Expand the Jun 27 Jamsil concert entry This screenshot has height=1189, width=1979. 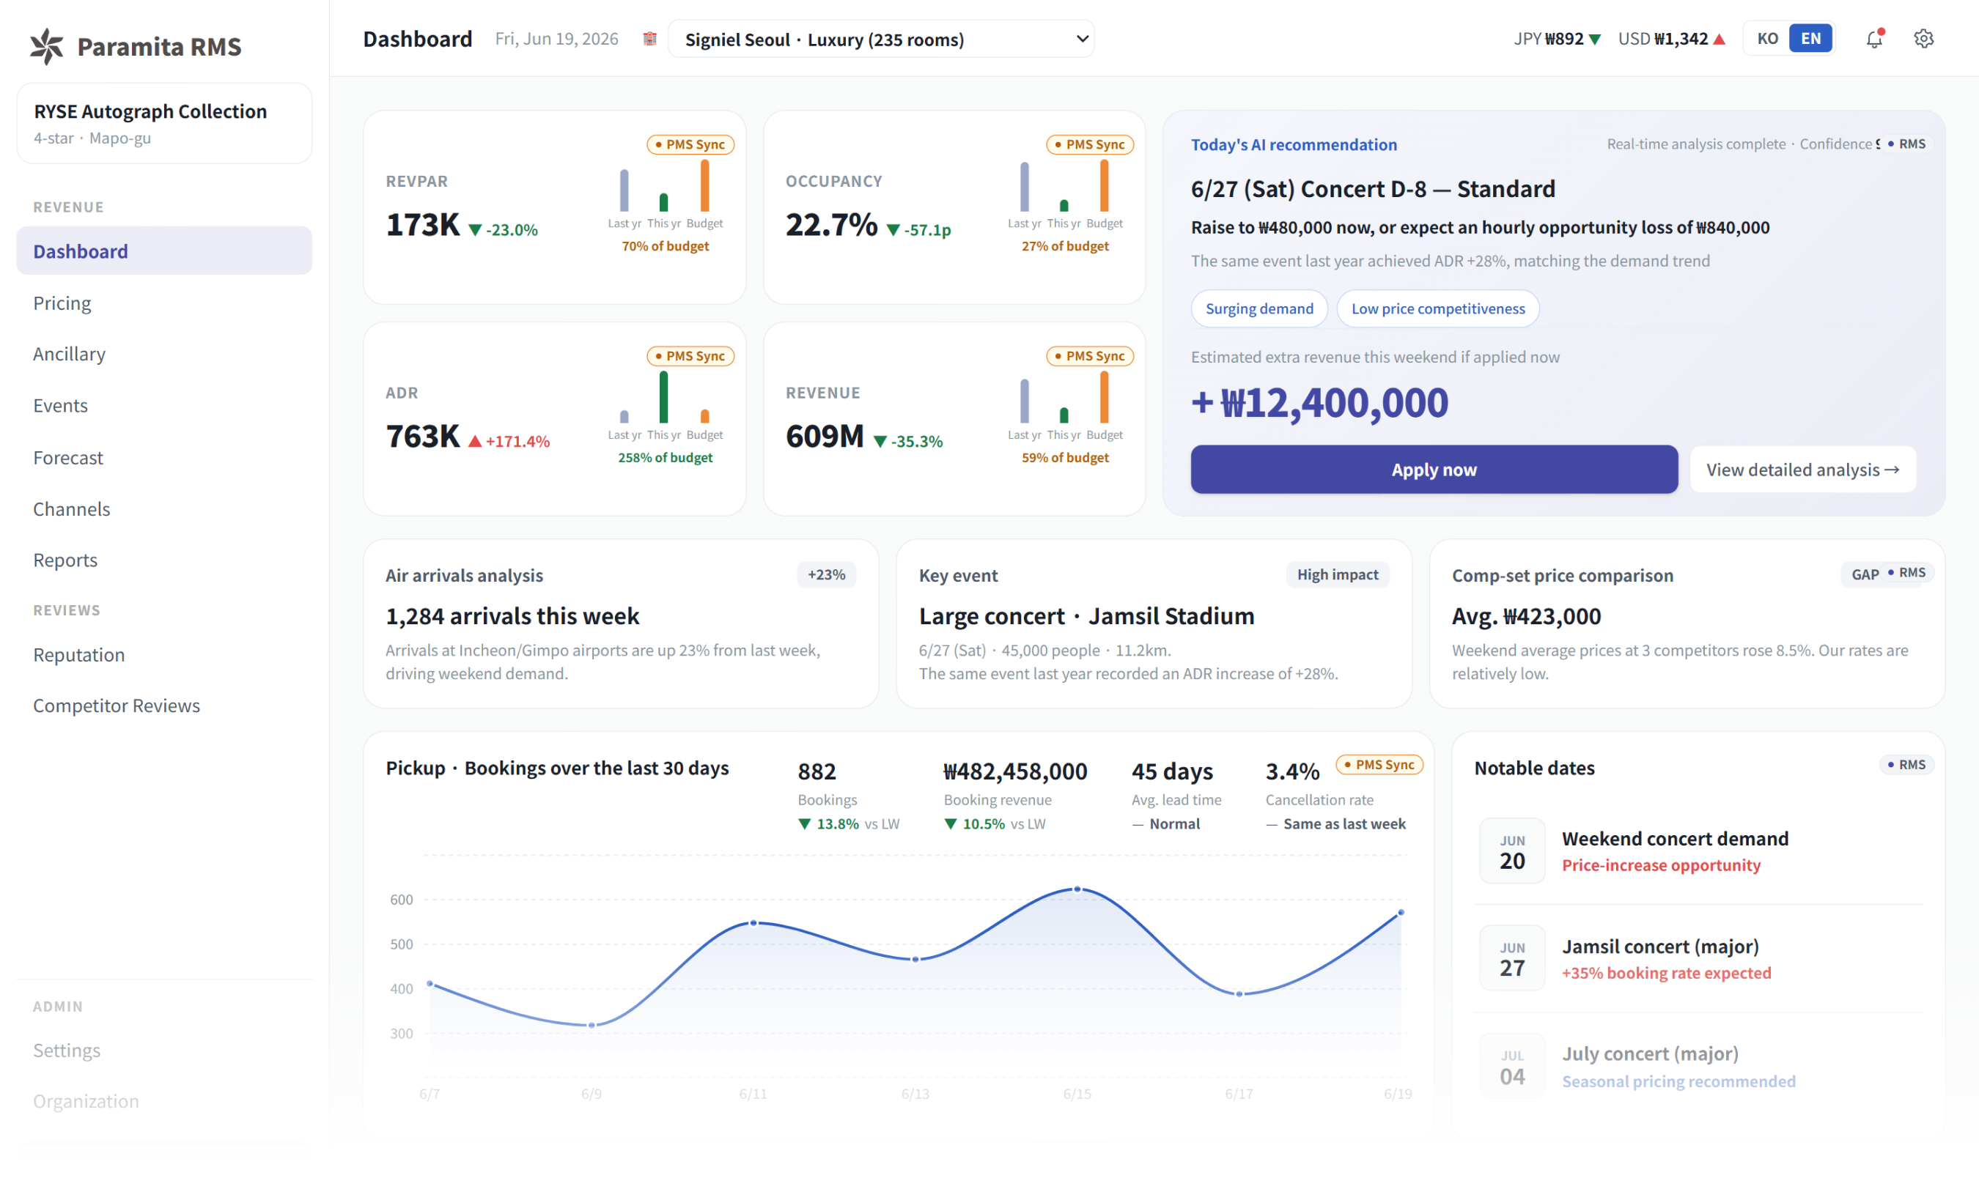pos(1698,958)
